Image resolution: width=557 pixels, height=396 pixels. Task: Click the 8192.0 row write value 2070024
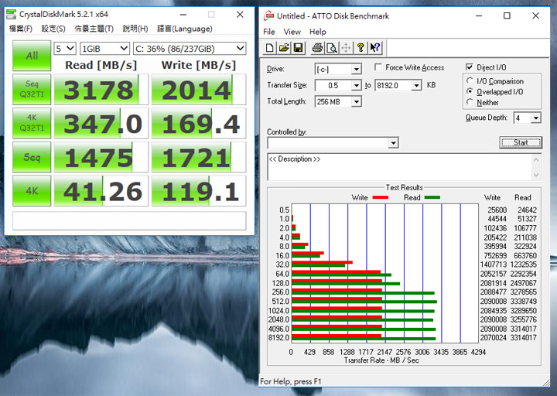point(494,338)
